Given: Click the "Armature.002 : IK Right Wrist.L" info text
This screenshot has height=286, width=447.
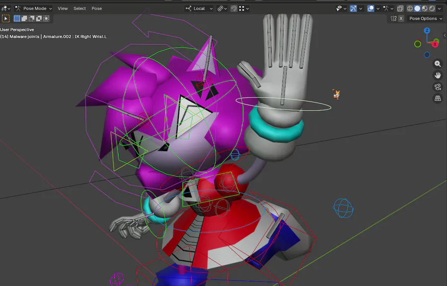Looking at the screenshot, I should [75, 36].
